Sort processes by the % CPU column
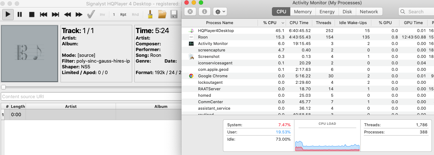Screen dimensions: 434x155 (x=269, y=23)
